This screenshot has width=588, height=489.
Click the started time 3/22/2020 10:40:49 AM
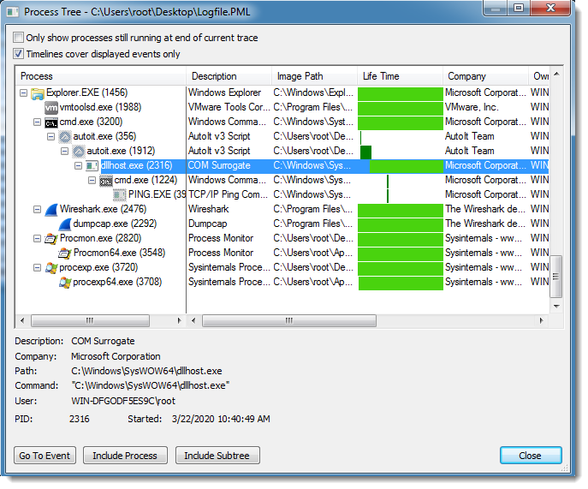tap(221, 420)
